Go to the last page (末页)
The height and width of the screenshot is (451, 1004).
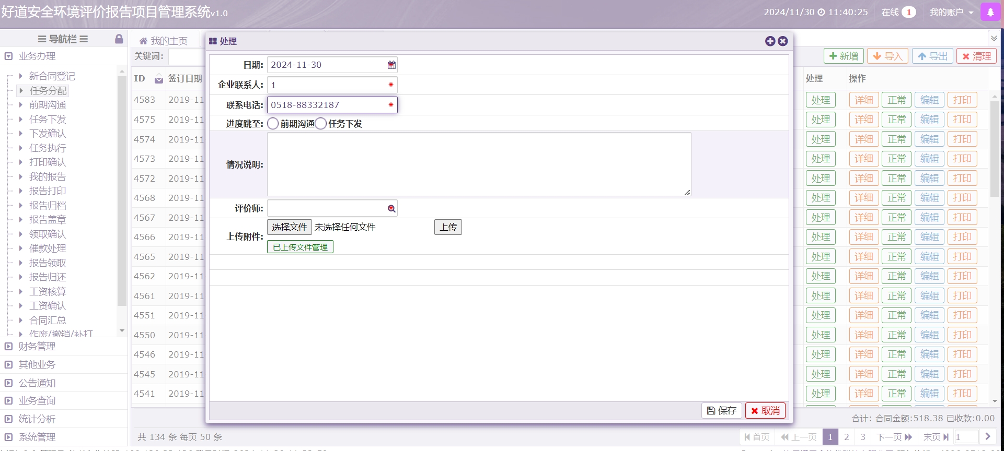[x=936, y=437]
